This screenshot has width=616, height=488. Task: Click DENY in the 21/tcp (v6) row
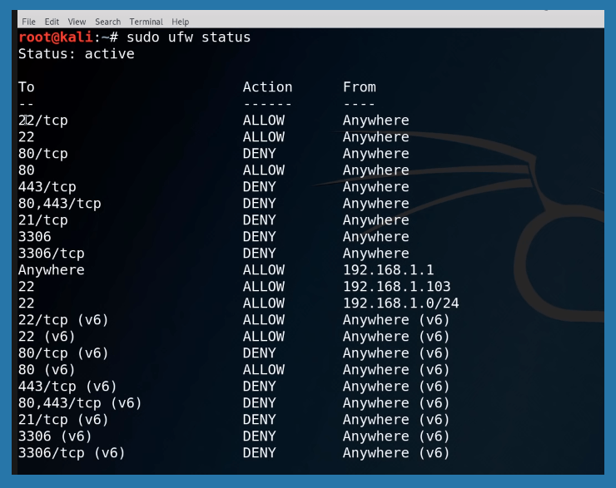(x=259, y=420)
